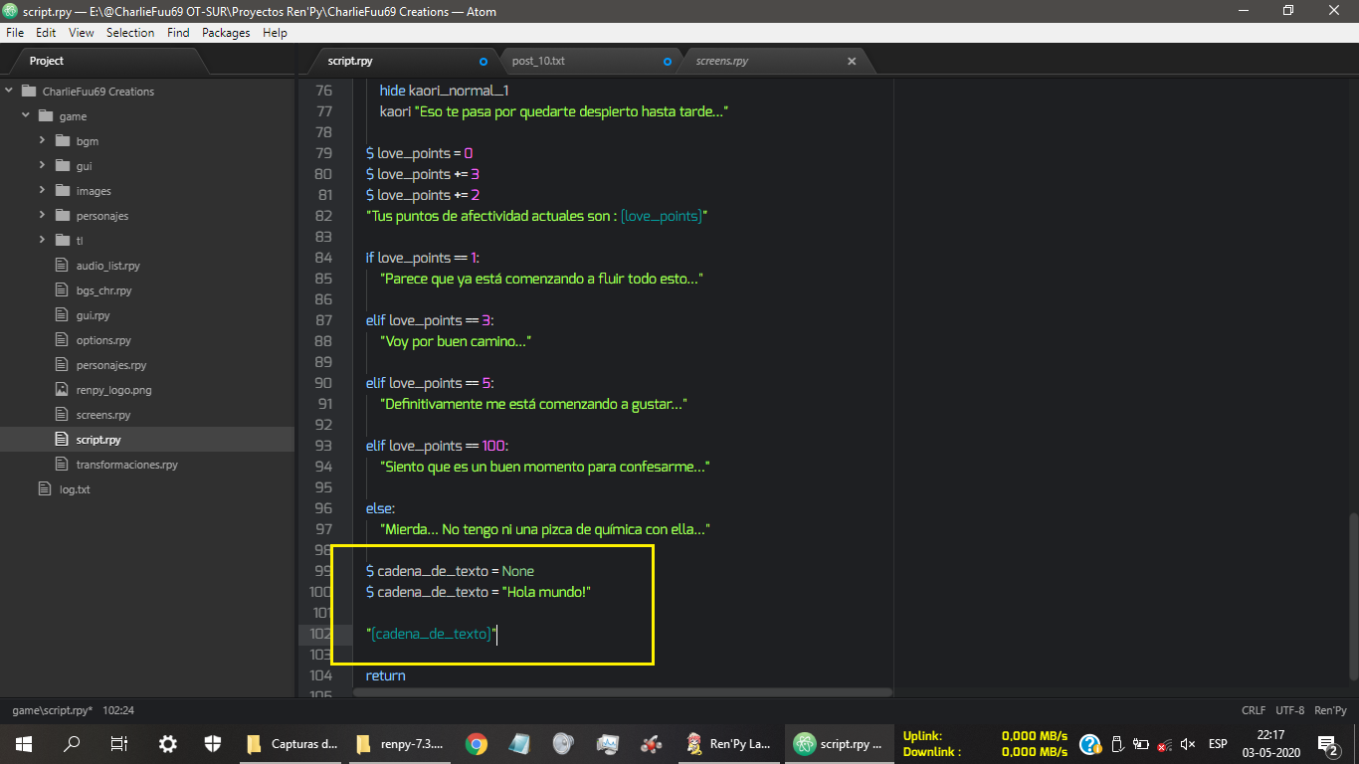Collapse the game folder
Image resolution: width=1359 pixels, height=764 pixels.
click(x=26, y=116)
